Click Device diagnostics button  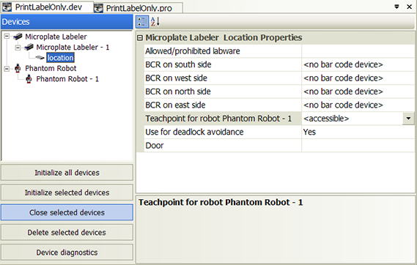pos(67,253)
